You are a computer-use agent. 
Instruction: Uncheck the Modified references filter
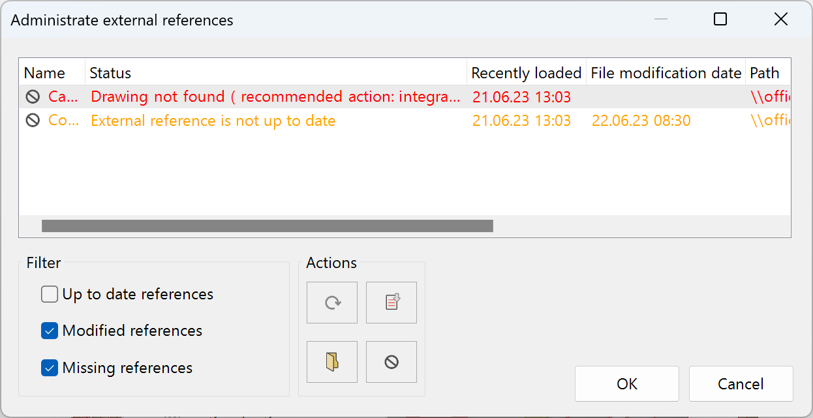click(x=50, y=331)
